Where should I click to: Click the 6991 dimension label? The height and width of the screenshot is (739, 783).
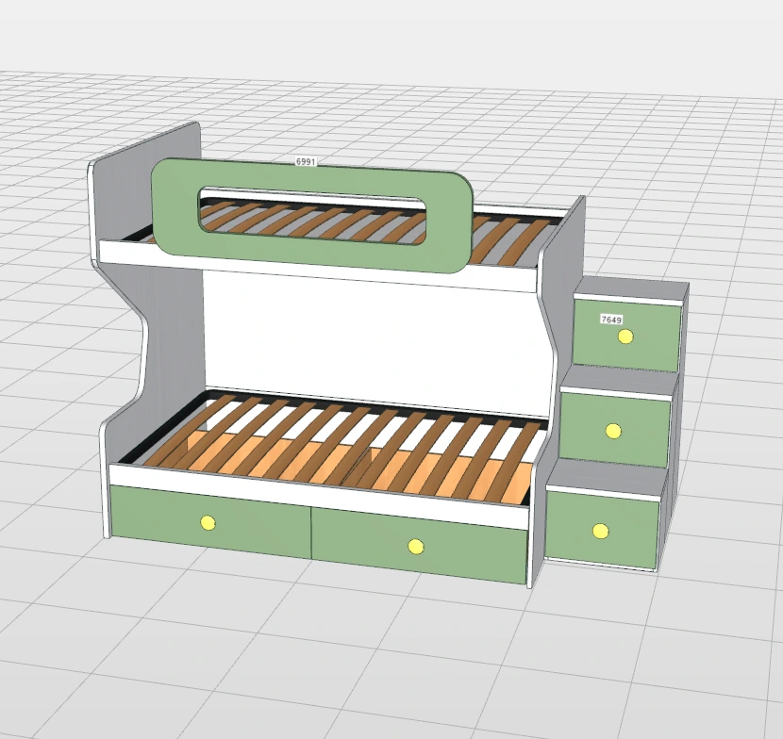click(x=306, y=162)
